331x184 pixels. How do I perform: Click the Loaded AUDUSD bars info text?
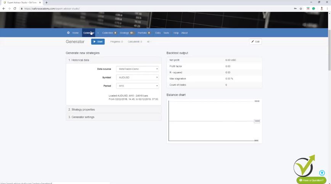coord(133,98)
